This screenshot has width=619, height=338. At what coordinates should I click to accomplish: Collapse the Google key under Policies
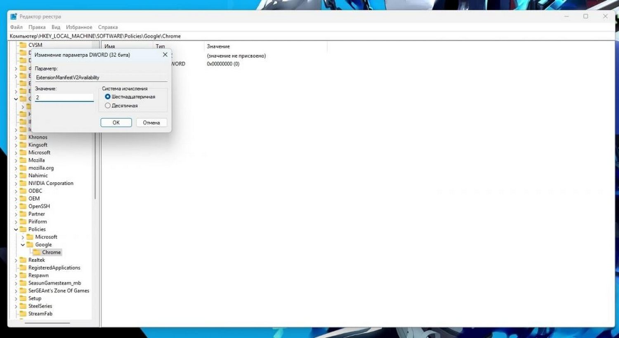(23, 245)
